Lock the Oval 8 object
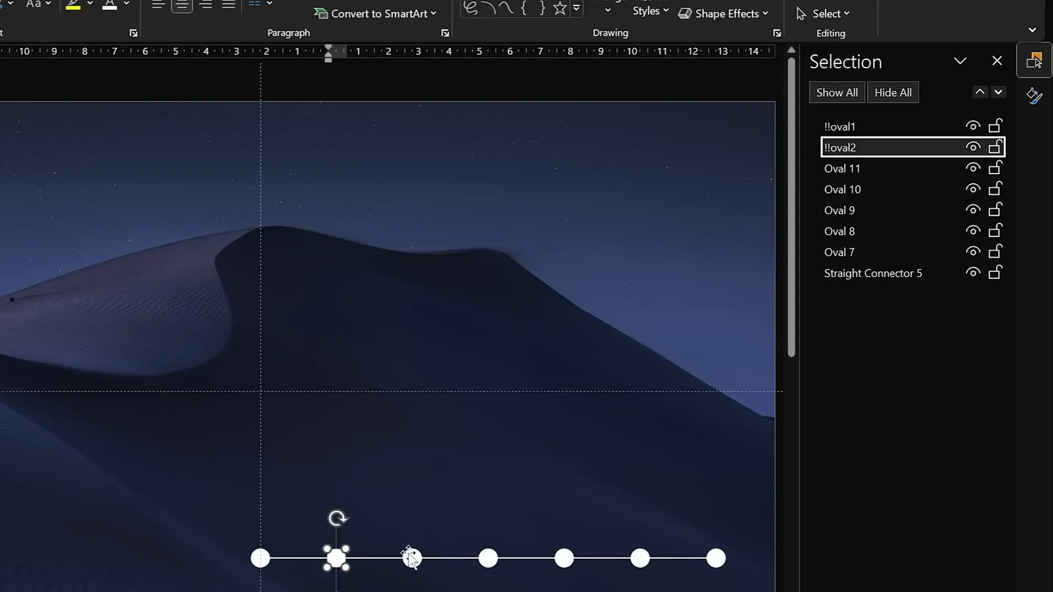This screenshot has width=1053, height=592. tap(995, 230)
